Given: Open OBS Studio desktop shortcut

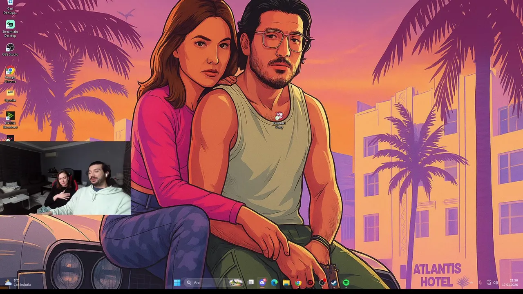Looking at the screenshot, I should coord(10,50).
